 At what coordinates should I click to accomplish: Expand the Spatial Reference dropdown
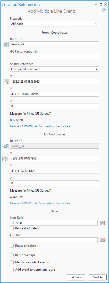click(x=54, y=69)
